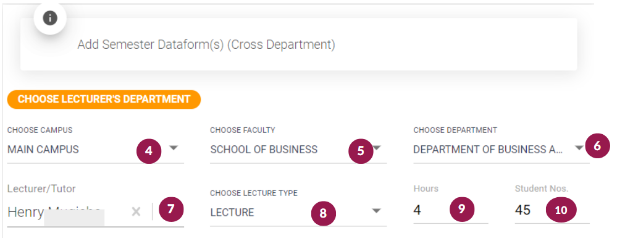Focus the Student Nos. input field

tap(552, 210)
